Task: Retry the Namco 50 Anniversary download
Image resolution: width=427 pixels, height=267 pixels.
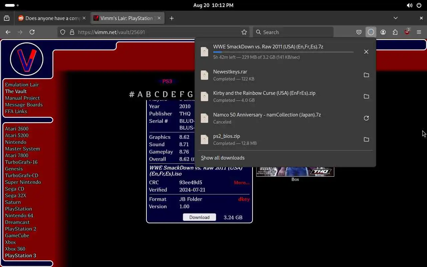Action: point(366,118)
